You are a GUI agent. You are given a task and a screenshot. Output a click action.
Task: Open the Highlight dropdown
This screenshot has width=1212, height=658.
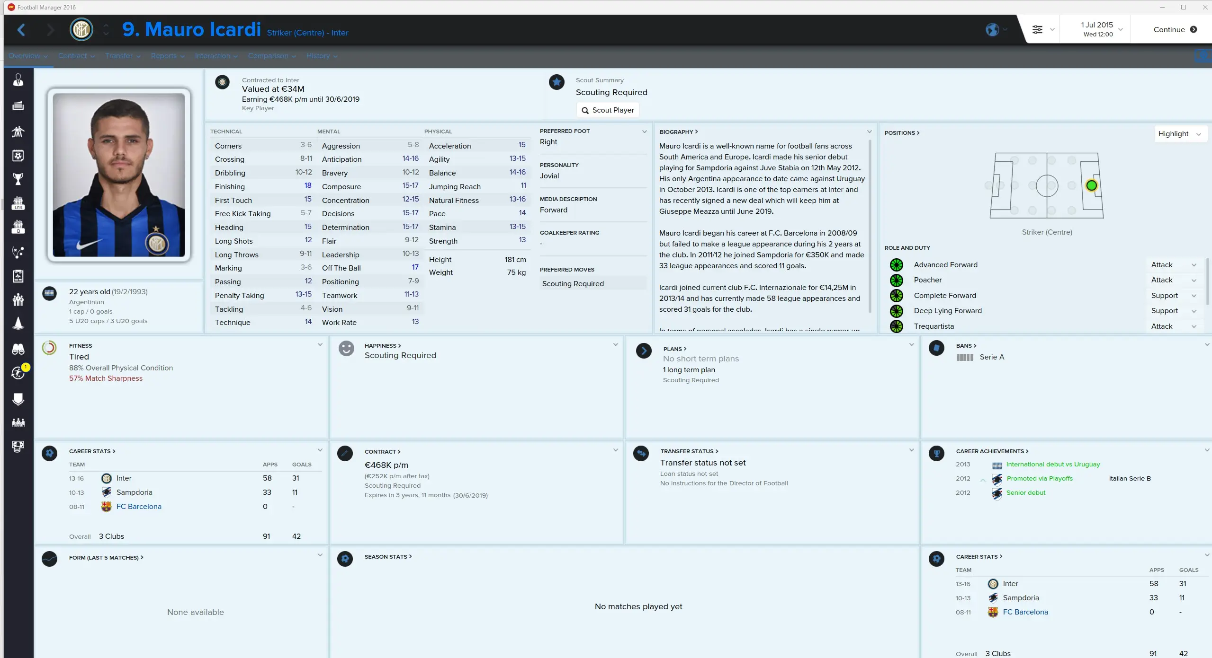coord(1179,134)
